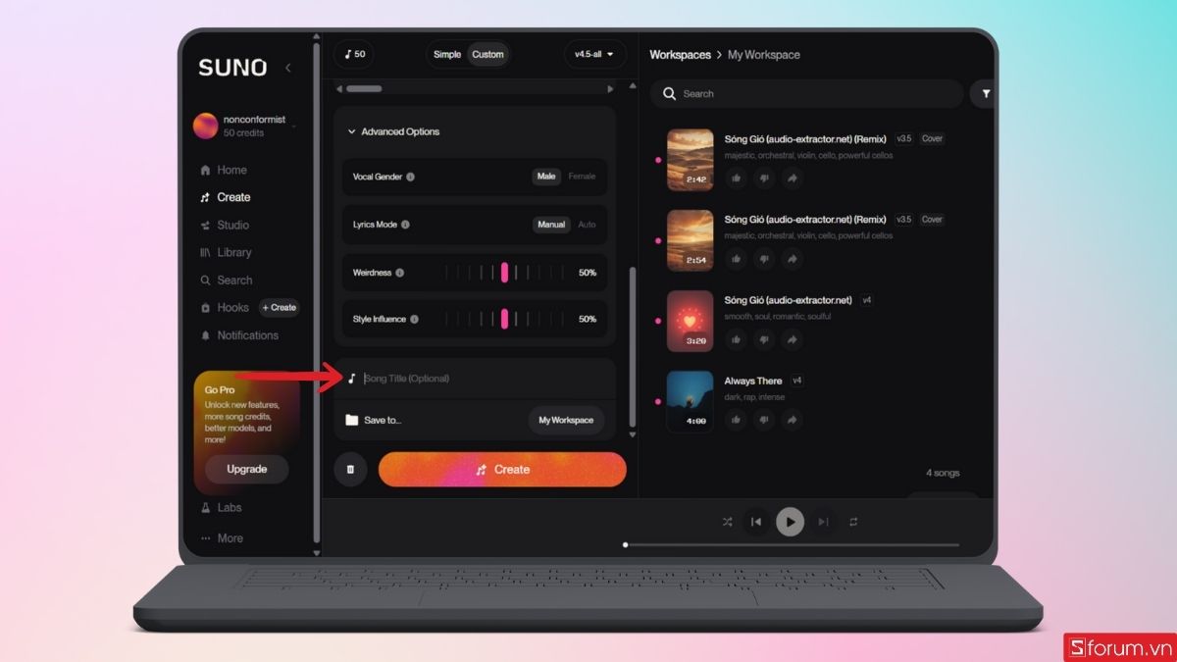Open Studio from the sidebar
This screenshot has width=1177, height=662.
coord(224,225)
